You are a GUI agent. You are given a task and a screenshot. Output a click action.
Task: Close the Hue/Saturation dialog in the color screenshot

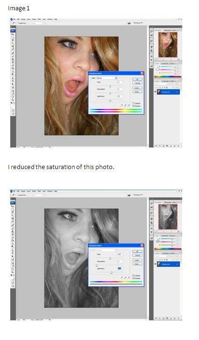[142, 73]
